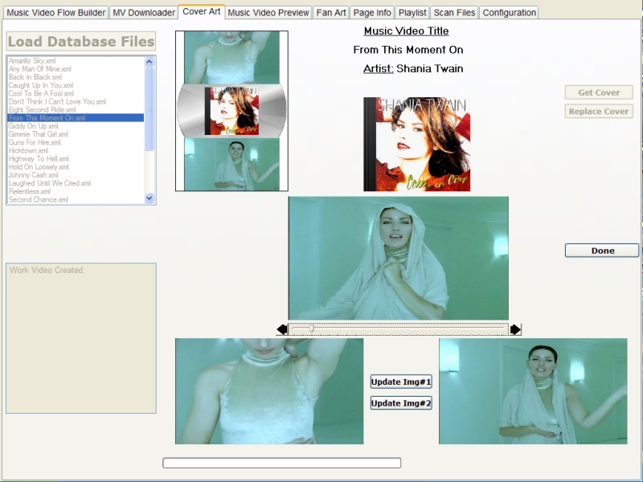
Task: Click the Shania Twain album cover image
Action: (x=416, y=144)
